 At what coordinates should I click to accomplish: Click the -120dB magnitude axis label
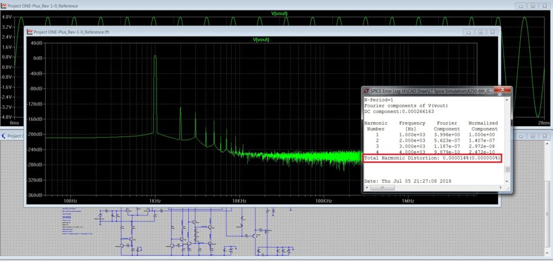point(35,104)
